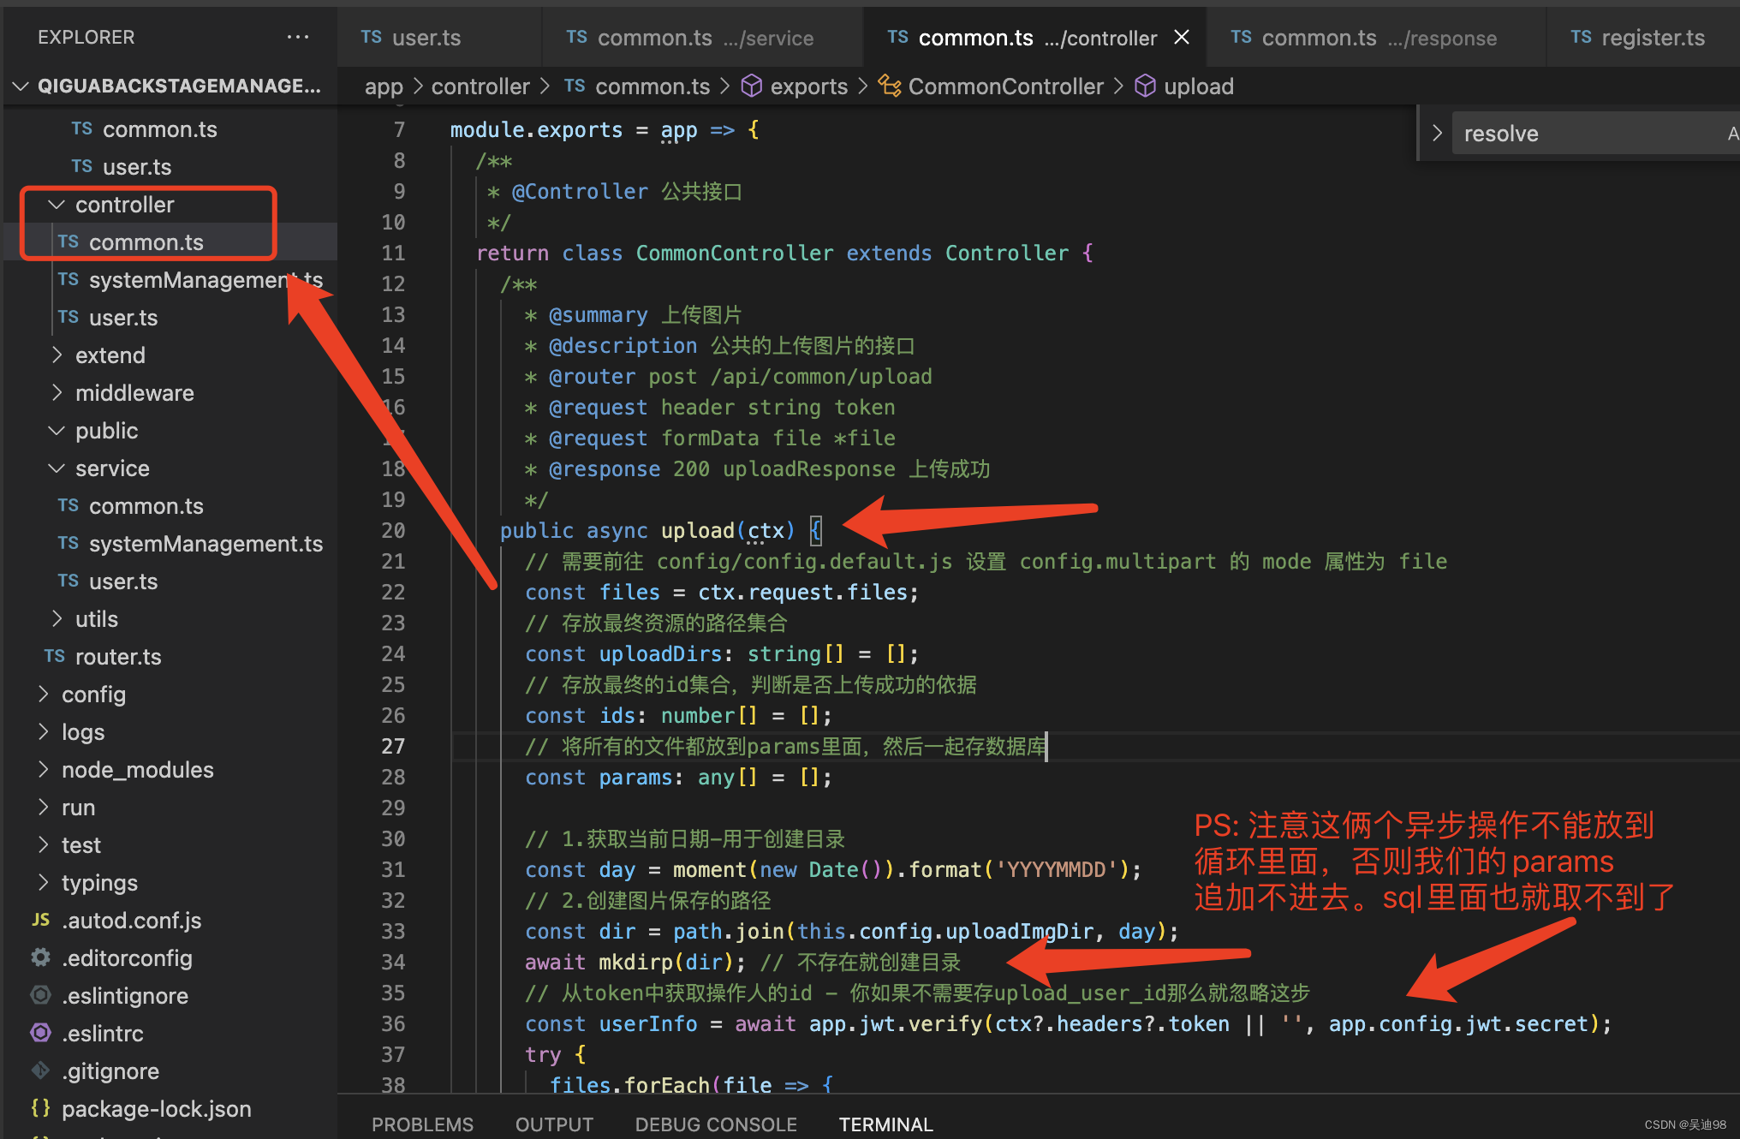Open the .editorconfig file
The height and width of the screenshot is (1139, 1740).
[x=170, y=958]
